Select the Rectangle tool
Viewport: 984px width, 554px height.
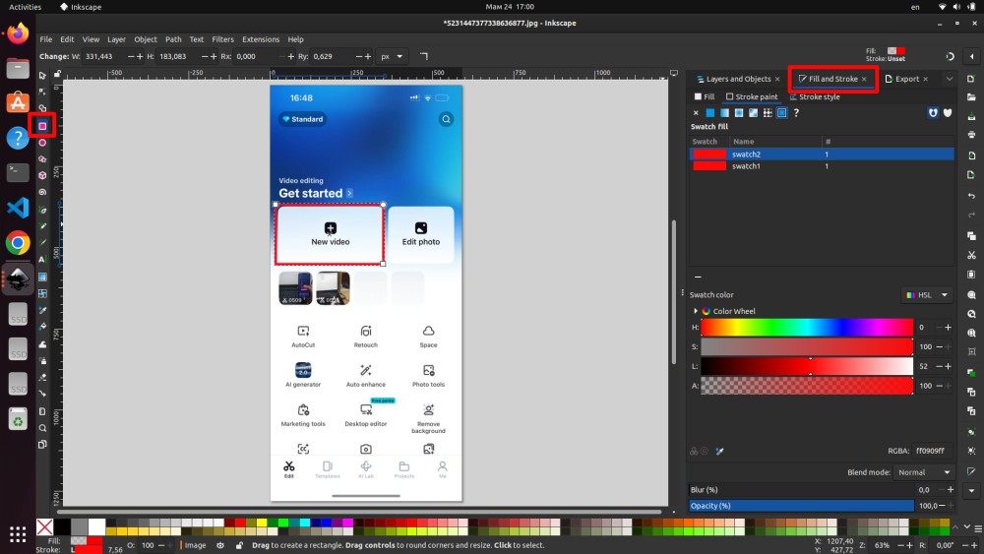coord(42,126)
